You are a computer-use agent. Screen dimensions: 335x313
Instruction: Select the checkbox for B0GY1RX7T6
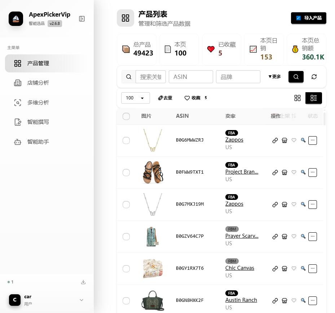pos(126,269)
